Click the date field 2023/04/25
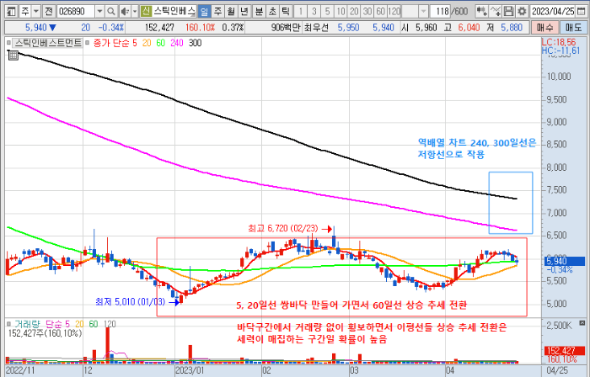This screenshot has height=377, width=590. tap(553, 12)
